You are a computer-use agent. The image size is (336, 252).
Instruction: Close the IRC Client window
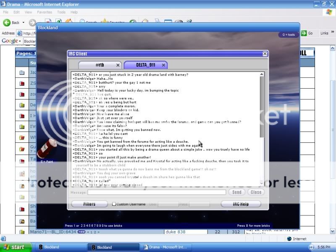click(x=265, y=54)
